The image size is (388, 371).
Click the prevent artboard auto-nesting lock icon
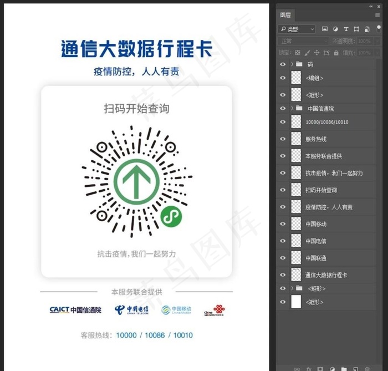(x=326, y=53)
